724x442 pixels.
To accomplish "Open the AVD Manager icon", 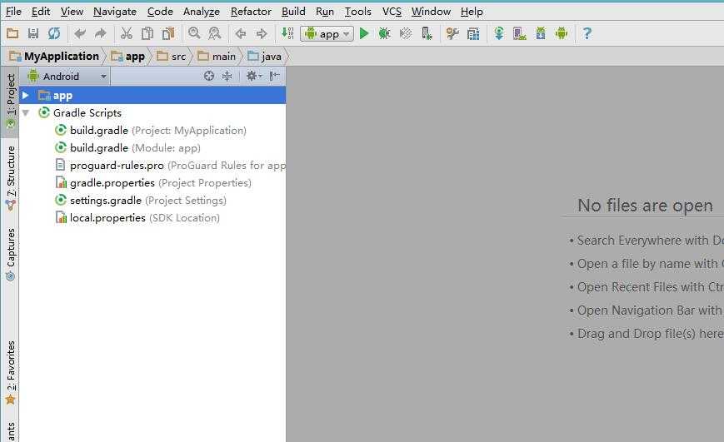I will click(519, 33).
